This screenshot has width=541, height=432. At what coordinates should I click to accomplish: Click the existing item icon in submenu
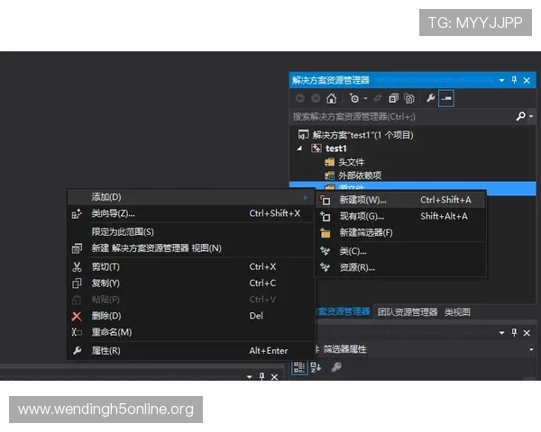[325, 216]
